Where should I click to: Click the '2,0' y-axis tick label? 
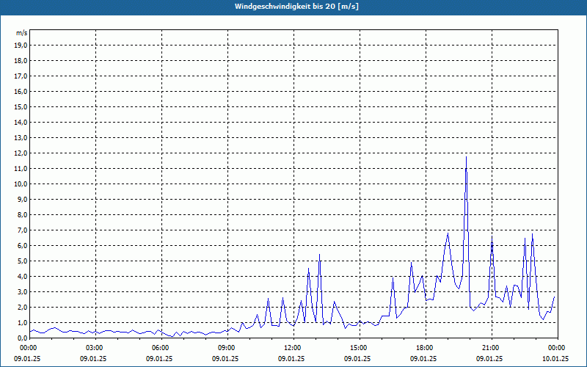[x=22, y=307]
